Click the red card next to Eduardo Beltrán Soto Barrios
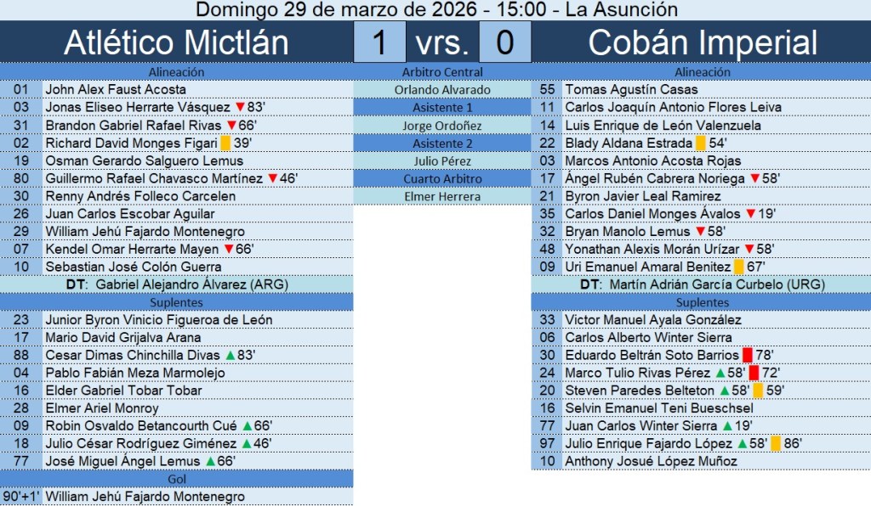Image resolution: width=871 pixels, height=506 pixels. click(748, 355)
